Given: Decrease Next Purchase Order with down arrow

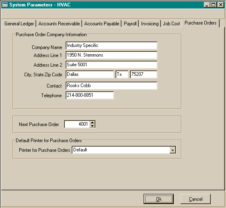Looking at the screenshot, I should pos(92,126).
